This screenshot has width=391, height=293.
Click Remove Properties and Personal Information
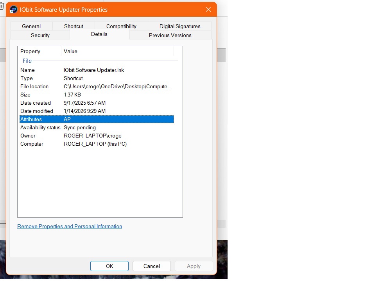point(70,226)
